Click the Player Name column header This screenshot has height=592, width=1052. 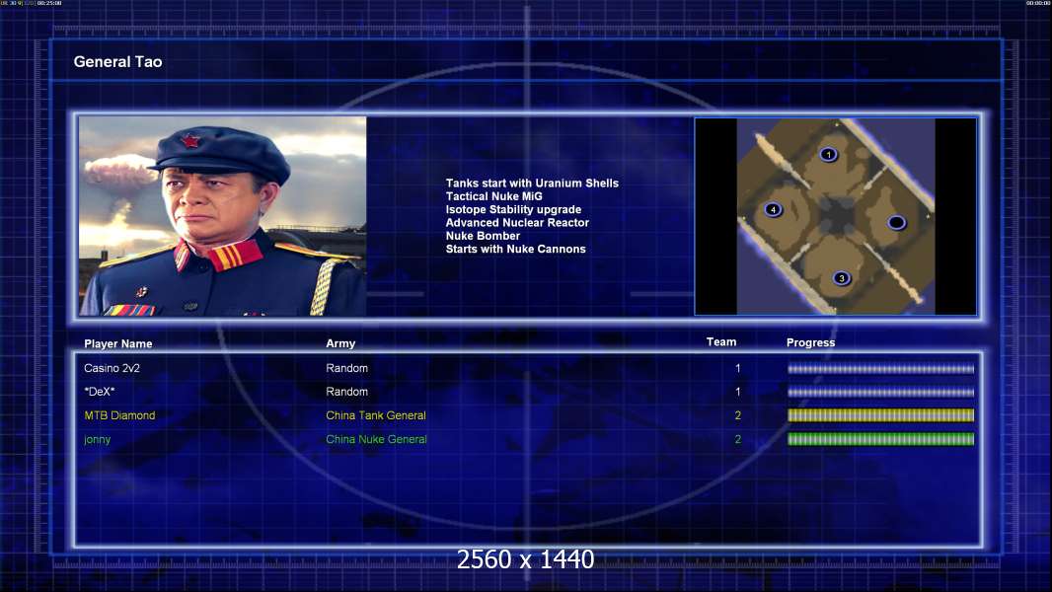tap(118, 344)
